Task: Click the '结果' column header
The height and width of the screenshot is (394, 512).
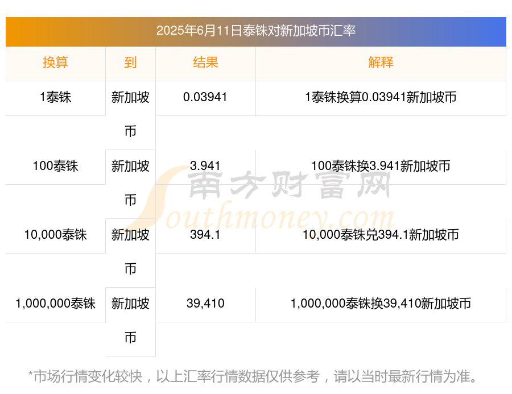Action: click(x=205, y=63)
